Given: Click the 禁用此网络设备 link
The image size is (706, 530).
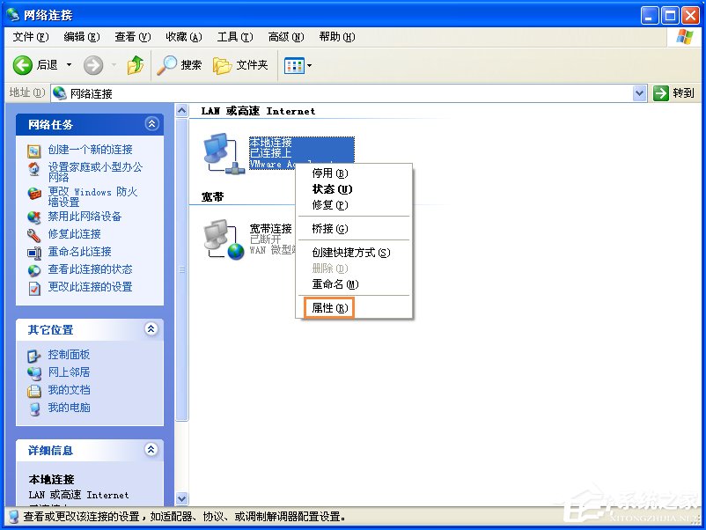Looking at the screenshot, I should [x=85, y=217].
